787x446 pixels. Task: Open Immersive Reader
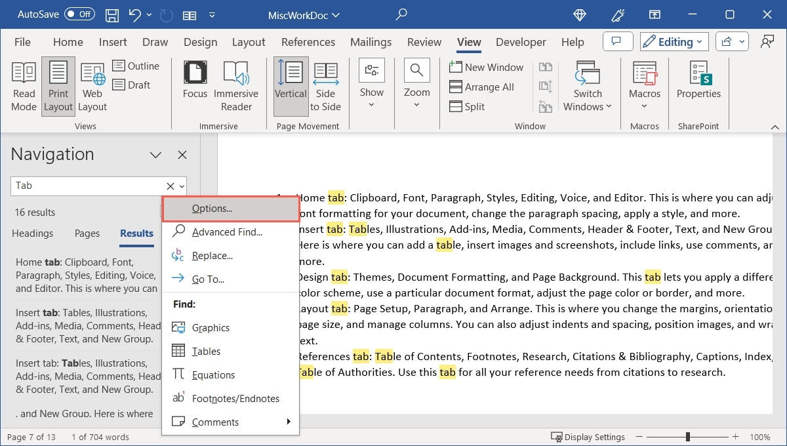(x=236, y=85)
